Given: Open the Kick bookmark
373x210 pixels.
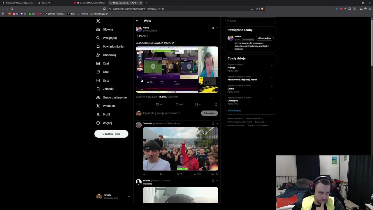Looking at the screenshot, I should click(x=32, y=14).
